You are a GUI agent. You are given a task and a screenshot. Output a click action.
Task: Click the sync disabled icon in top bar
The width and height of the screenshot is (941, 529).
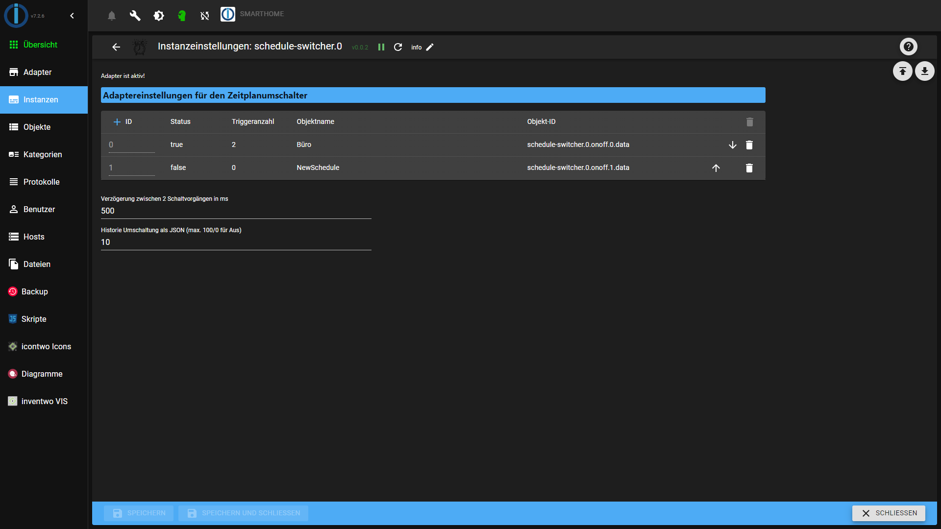click(205, 16)
